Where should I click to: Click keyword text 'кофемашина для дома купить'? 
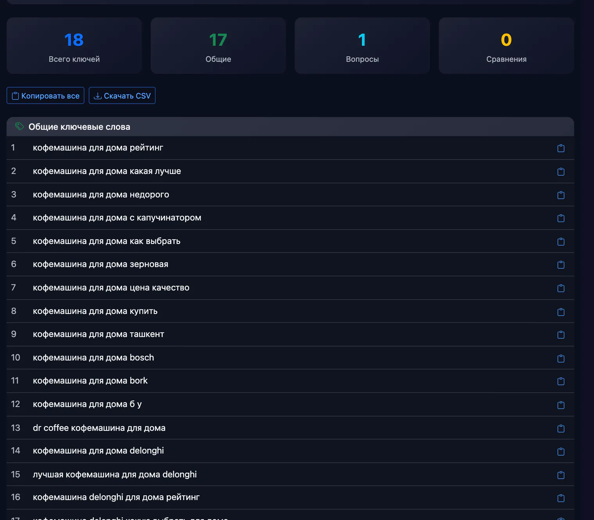click(x=95, y=311)
